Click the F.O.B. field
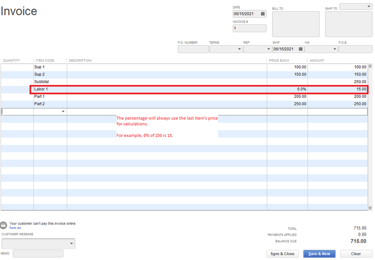This screenshot has width=375, height=260. pyautogui.click(x=355, y=49)
